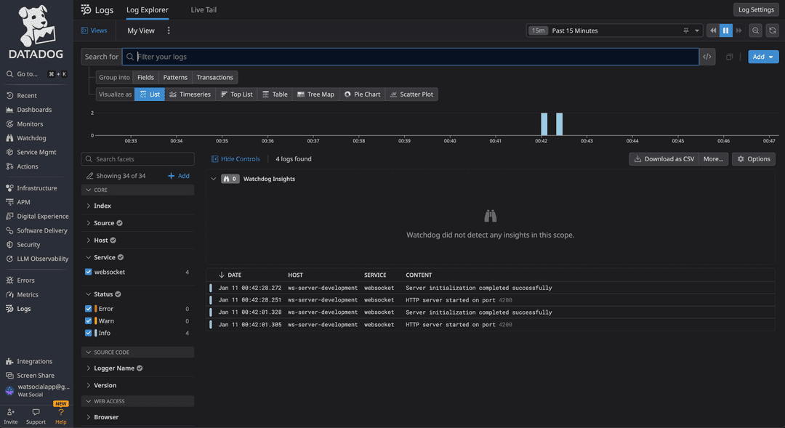Group logs into Transactions

[214, 78]
